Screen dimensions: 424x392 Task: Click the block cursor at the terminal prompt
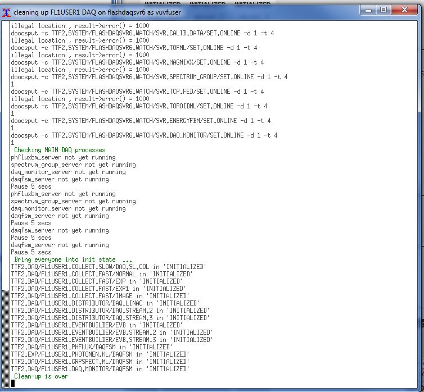13,384
